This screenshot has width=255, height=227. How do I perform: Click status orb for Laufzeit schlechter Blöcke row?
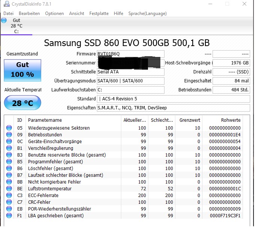click(x=9, y=175)
